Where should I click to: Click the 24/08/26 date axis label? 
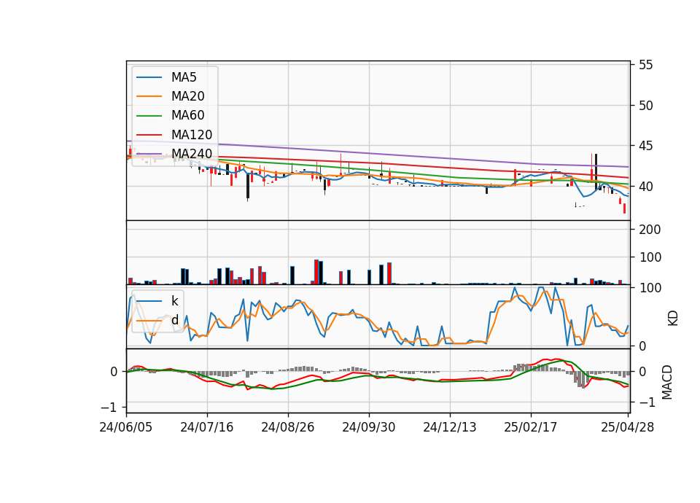pyautogui.click(x=288, y=428)
